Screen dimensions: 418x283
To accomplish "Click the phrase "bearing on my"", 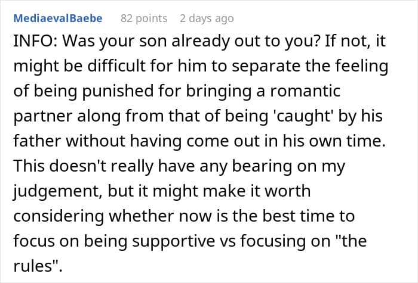I will [288, 166].
